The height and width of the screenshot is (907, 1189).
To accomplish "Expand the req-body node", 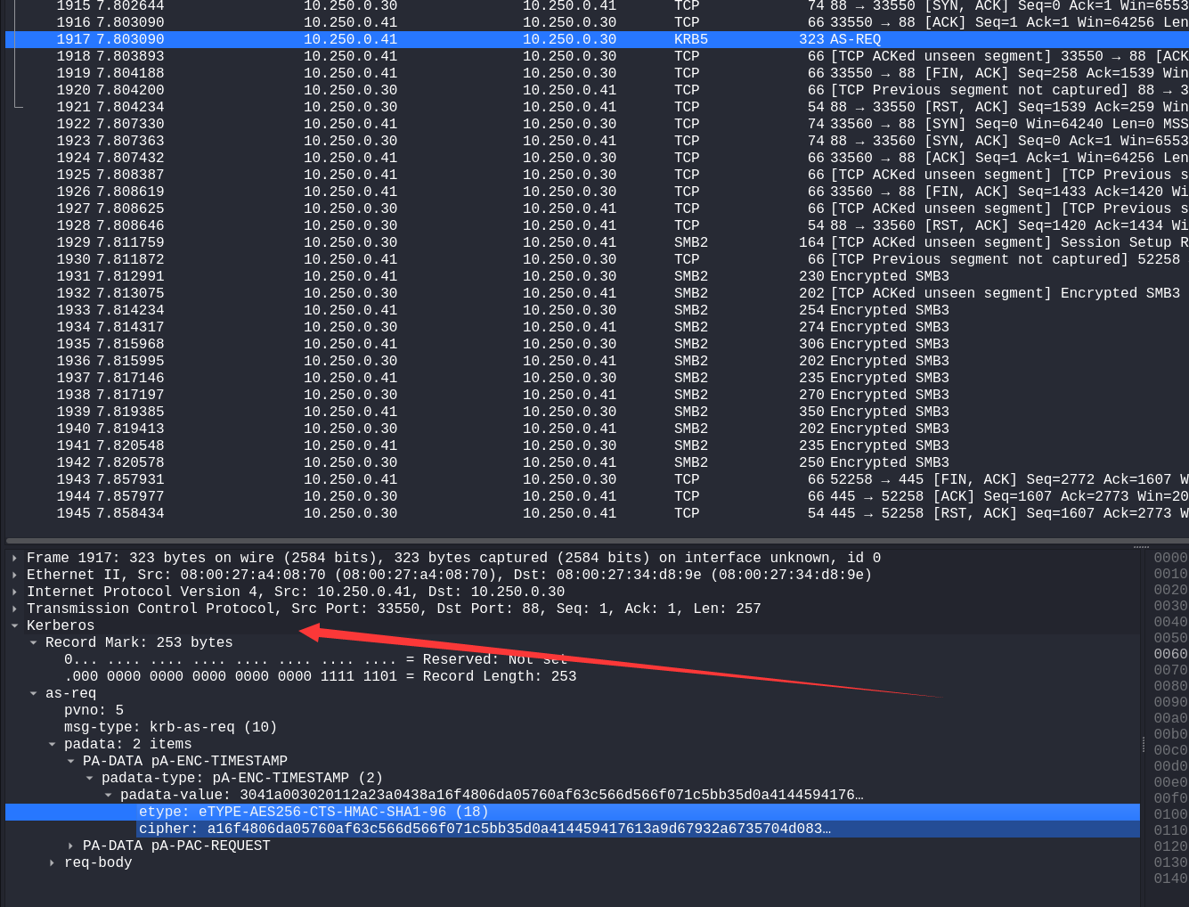I will tap(53, 862).
